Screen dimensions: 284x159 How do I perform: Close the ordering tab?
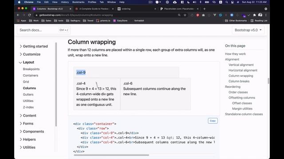[155, 9]
